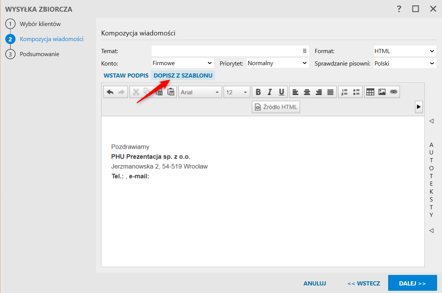Open the Format dropdown showing HTML
442x293 pixels.
click(x=405, y=51)
